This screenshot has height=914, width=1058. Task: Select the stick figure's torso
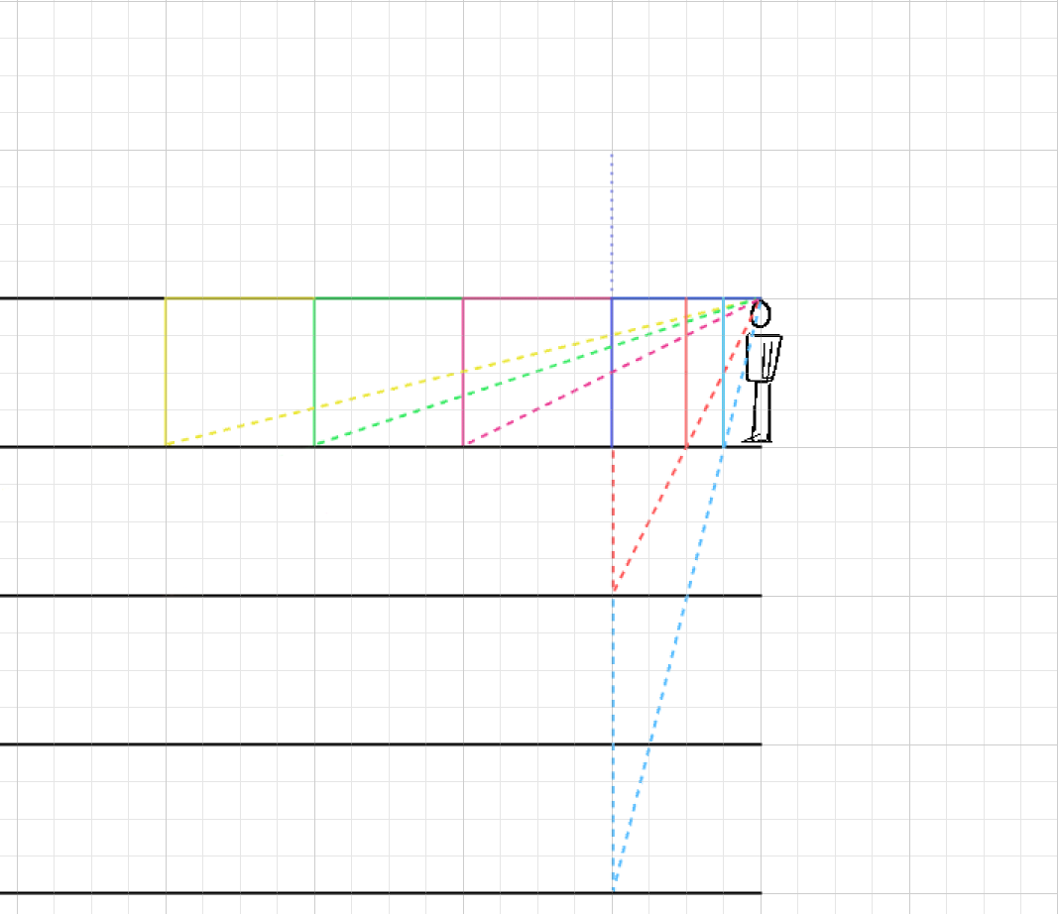point(764,358)
